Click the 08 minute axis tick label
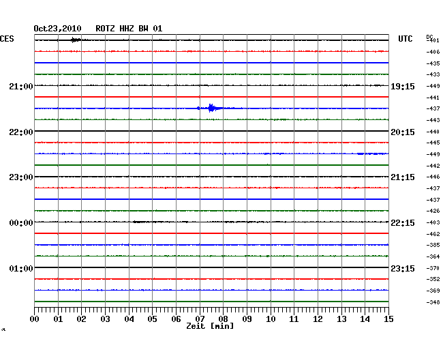This screenshot has height=337, width=443. (223, 319)
